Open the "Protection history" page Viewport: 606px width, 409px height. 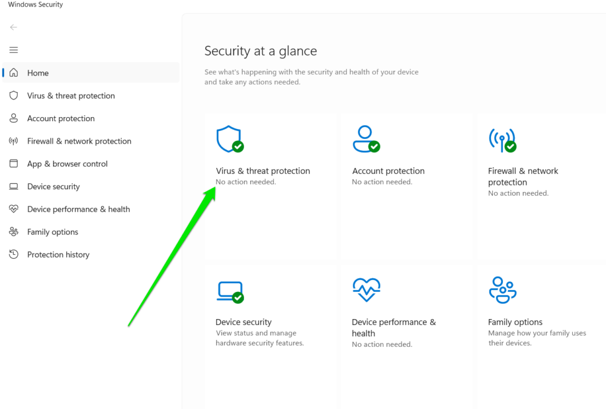pos(57,254)
